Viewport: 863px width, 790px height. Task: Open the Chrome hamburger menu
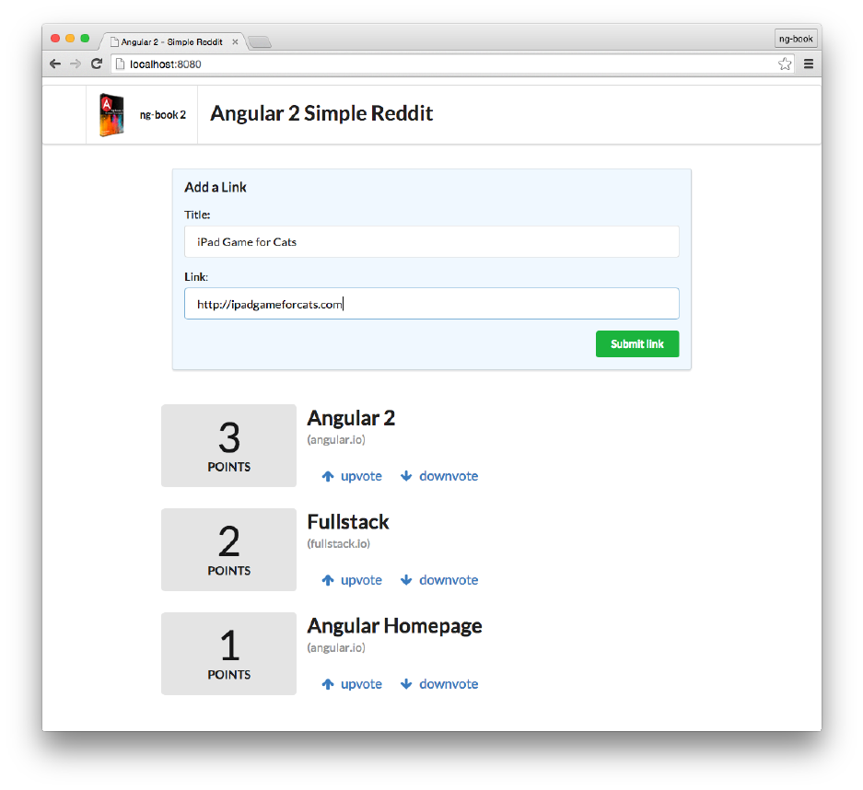point(809,64)
